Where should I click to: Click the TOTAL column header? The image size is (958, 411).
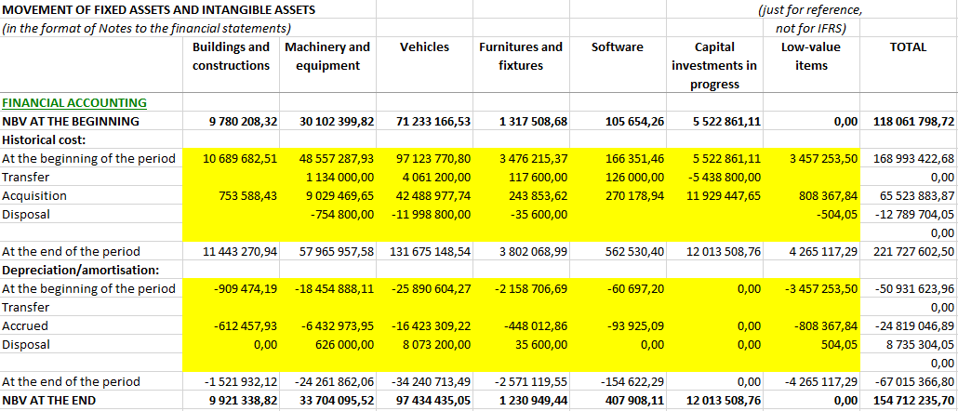point(908,46)
